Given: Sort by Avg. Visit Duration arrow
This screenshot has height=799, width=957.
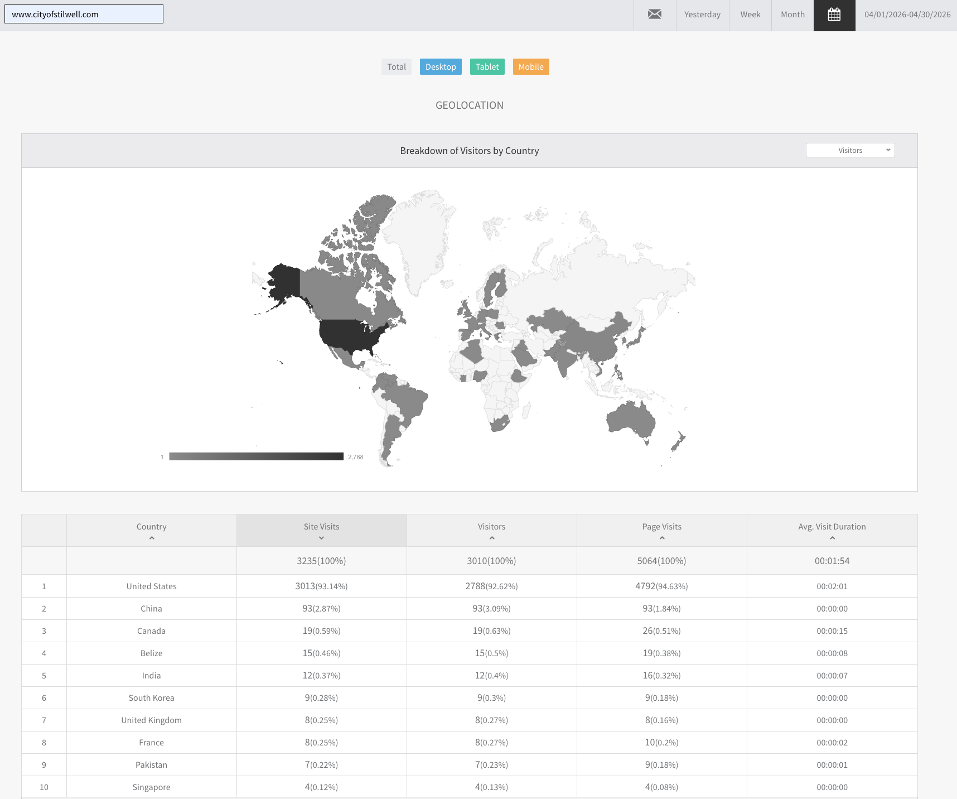Looking at the screenshot, I should coord(833,538).
